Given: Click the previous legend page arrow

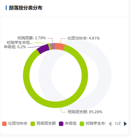Looking at the screenshot, I should tap(110, 124).
